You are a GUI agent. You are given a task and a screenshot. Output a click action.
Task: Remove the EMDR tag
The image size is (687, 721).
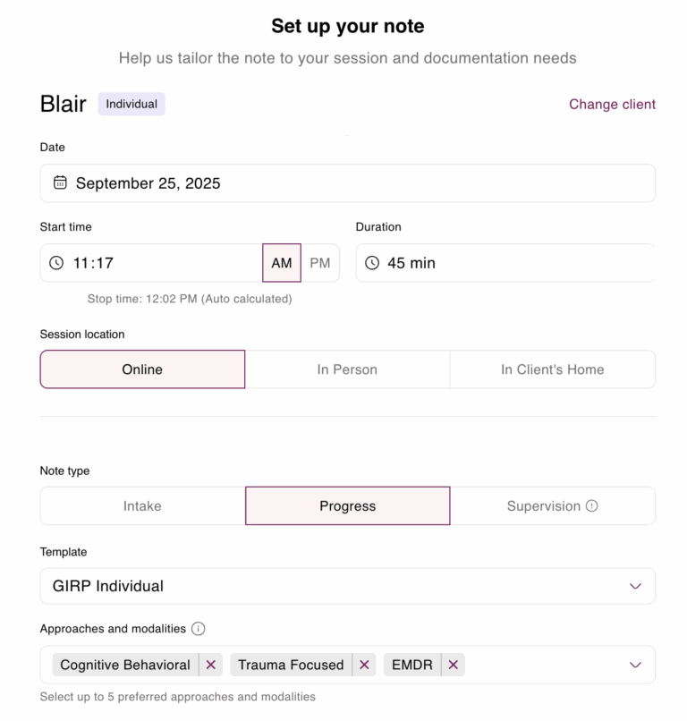pyautogui.click(x=453, y=665)
